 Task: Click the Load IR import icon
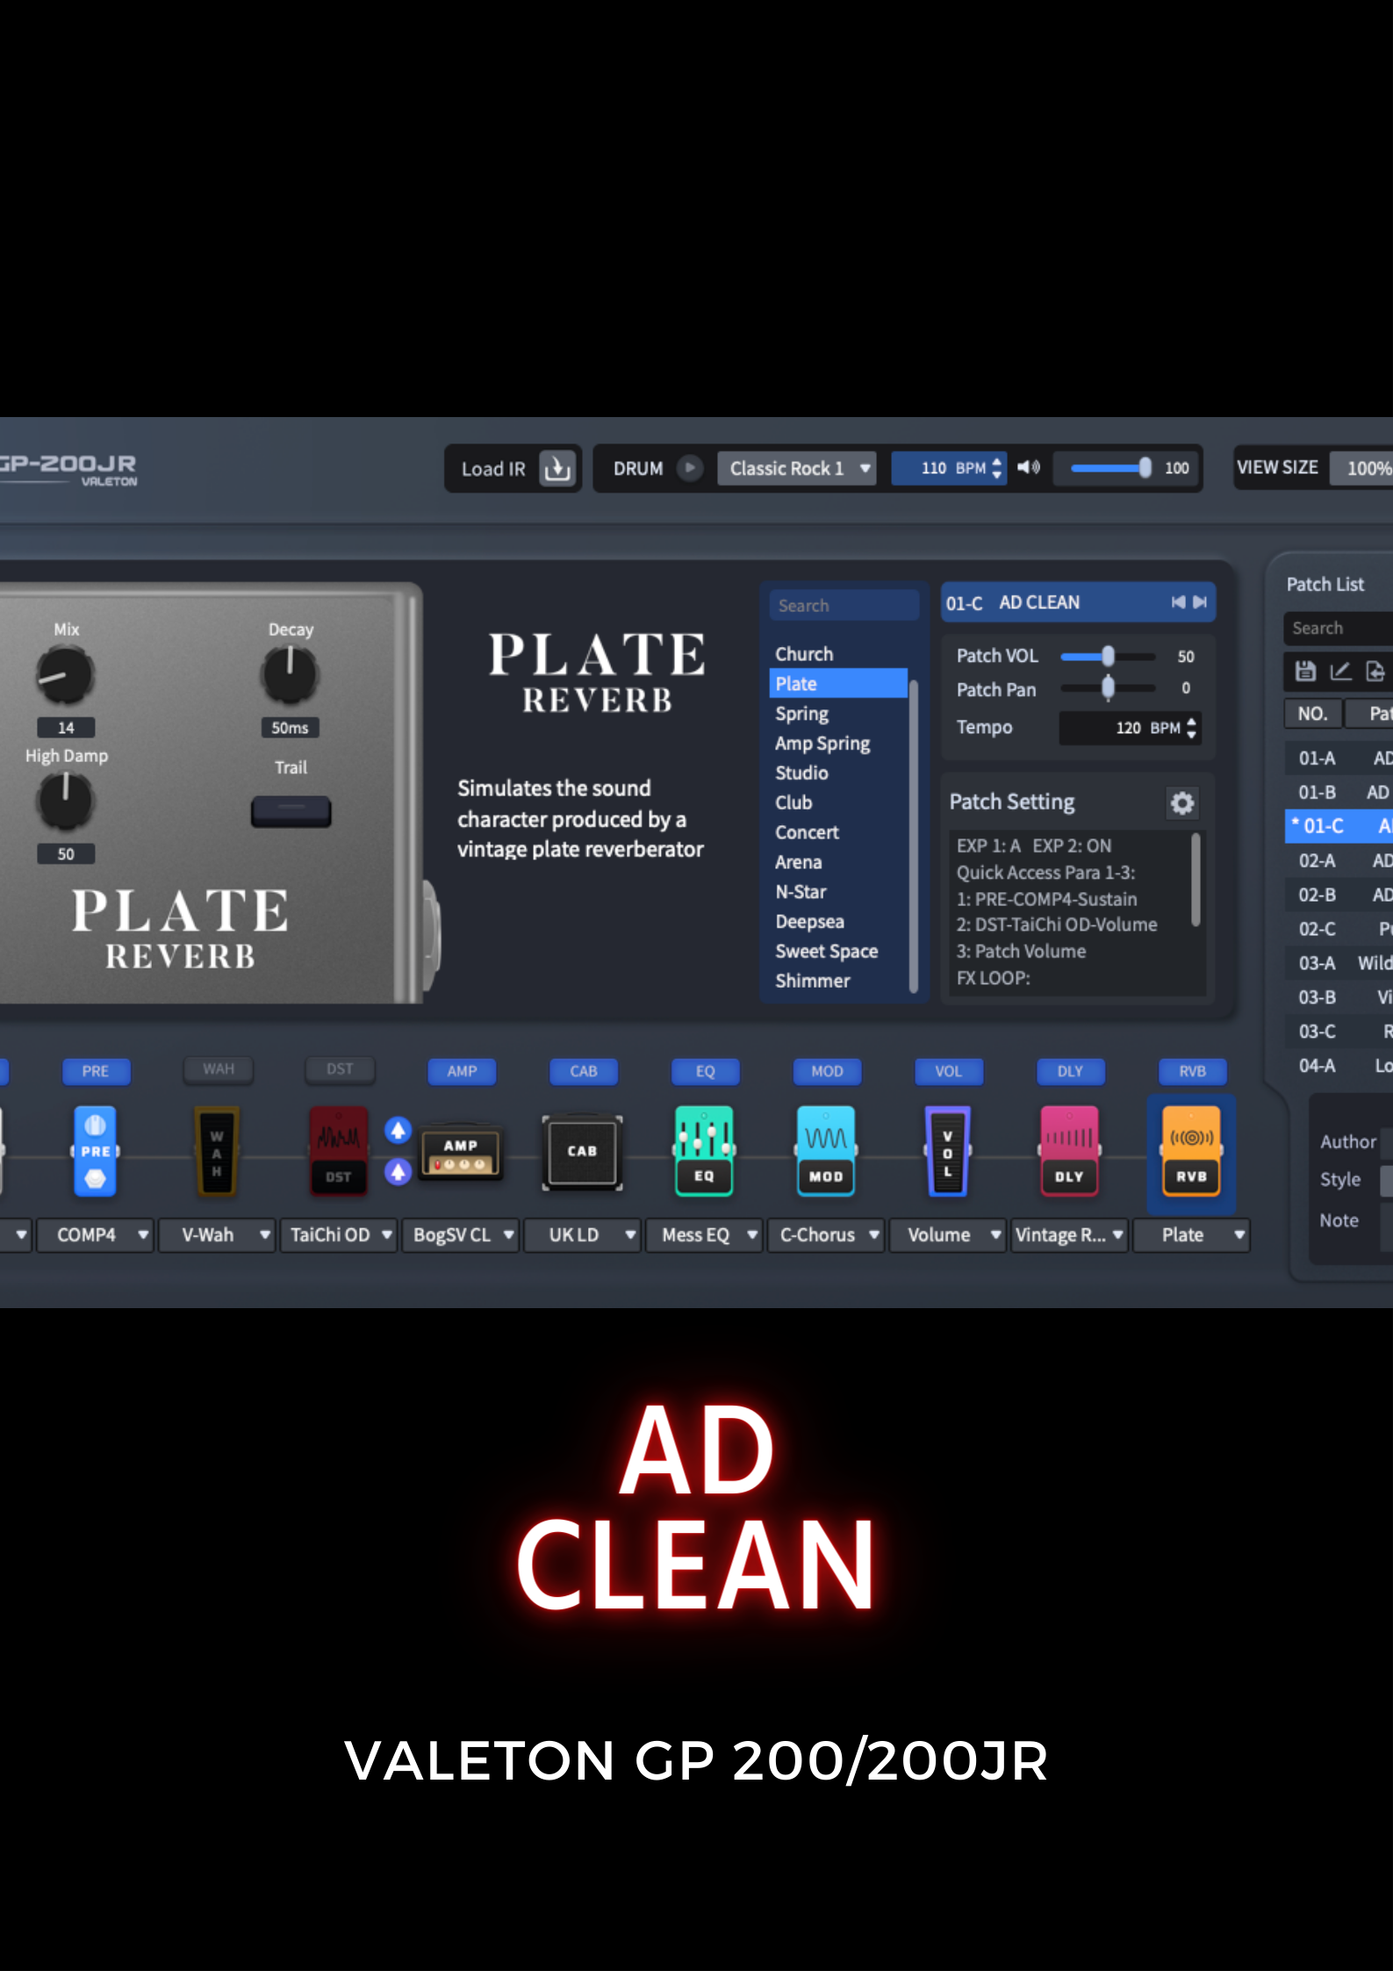[x=557, y=469]
